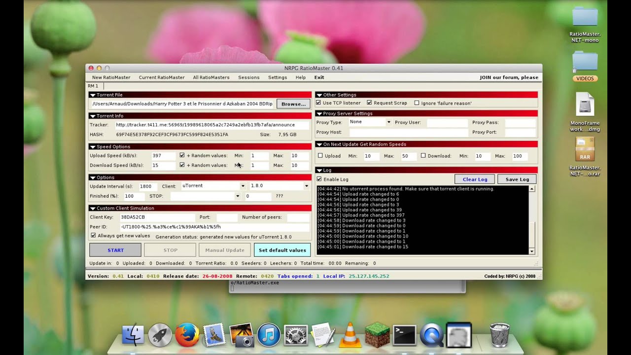Open the Sessions menu
This screenshot has height=355, width=631.
pyautogui.click(x=248, y=77)
